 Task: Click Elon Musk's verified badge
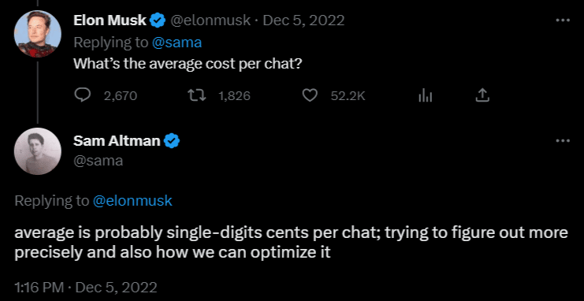click(x=158, y=20)
